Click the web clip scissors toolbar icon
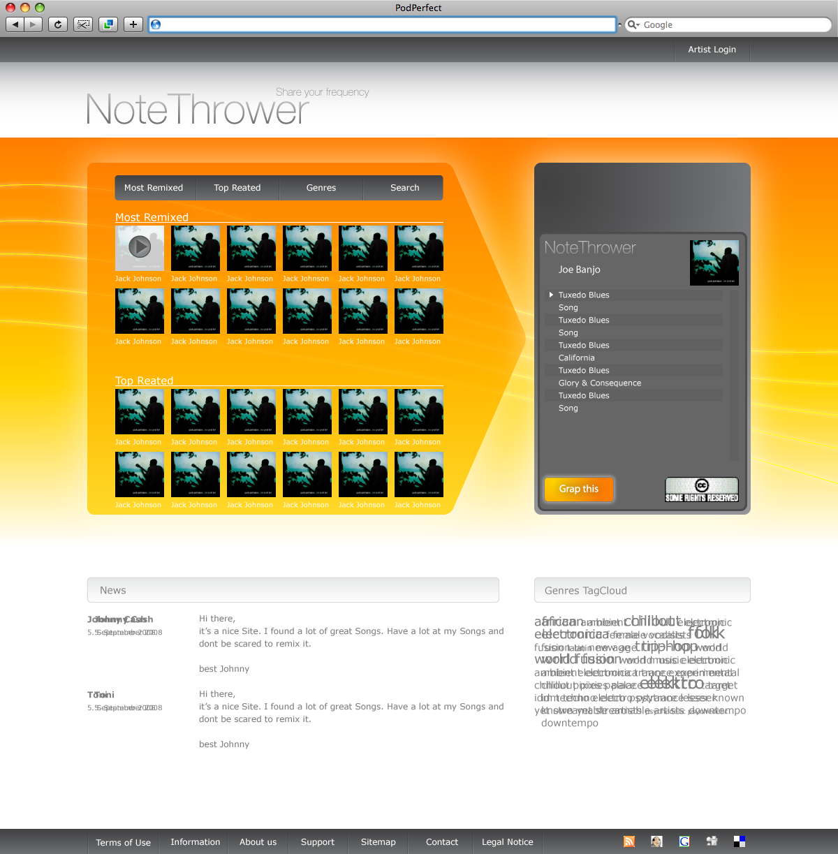Viewport: 838px width, 854px height. click(83, 24)
